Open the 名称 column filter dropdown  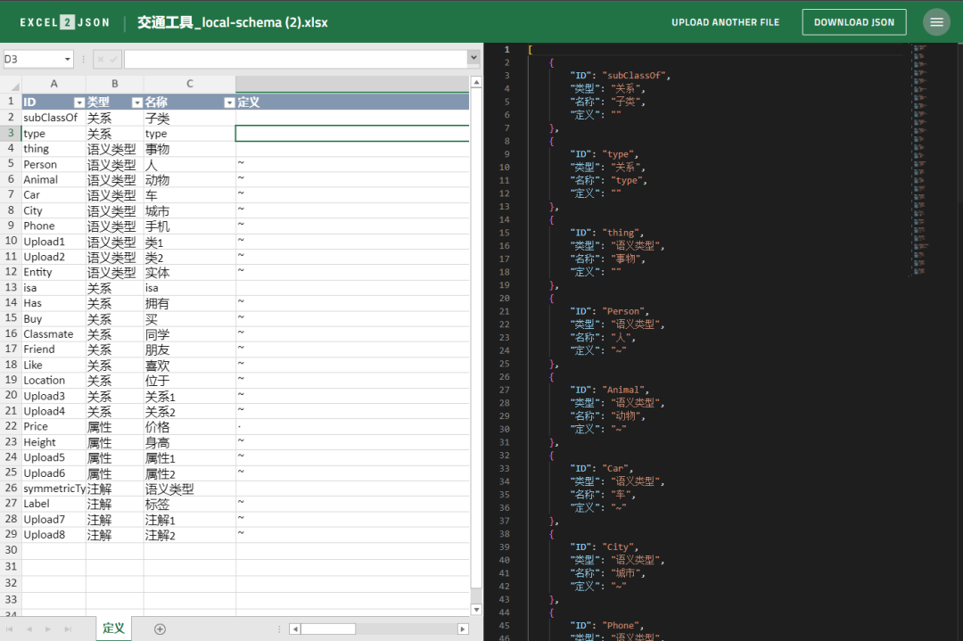228,103
